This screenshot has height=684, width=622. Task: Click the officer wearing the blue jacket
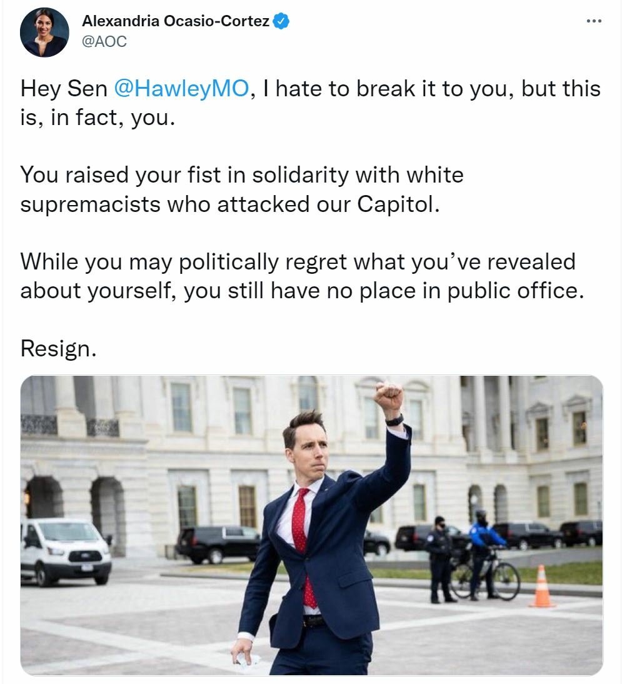(x=484, y=553)
